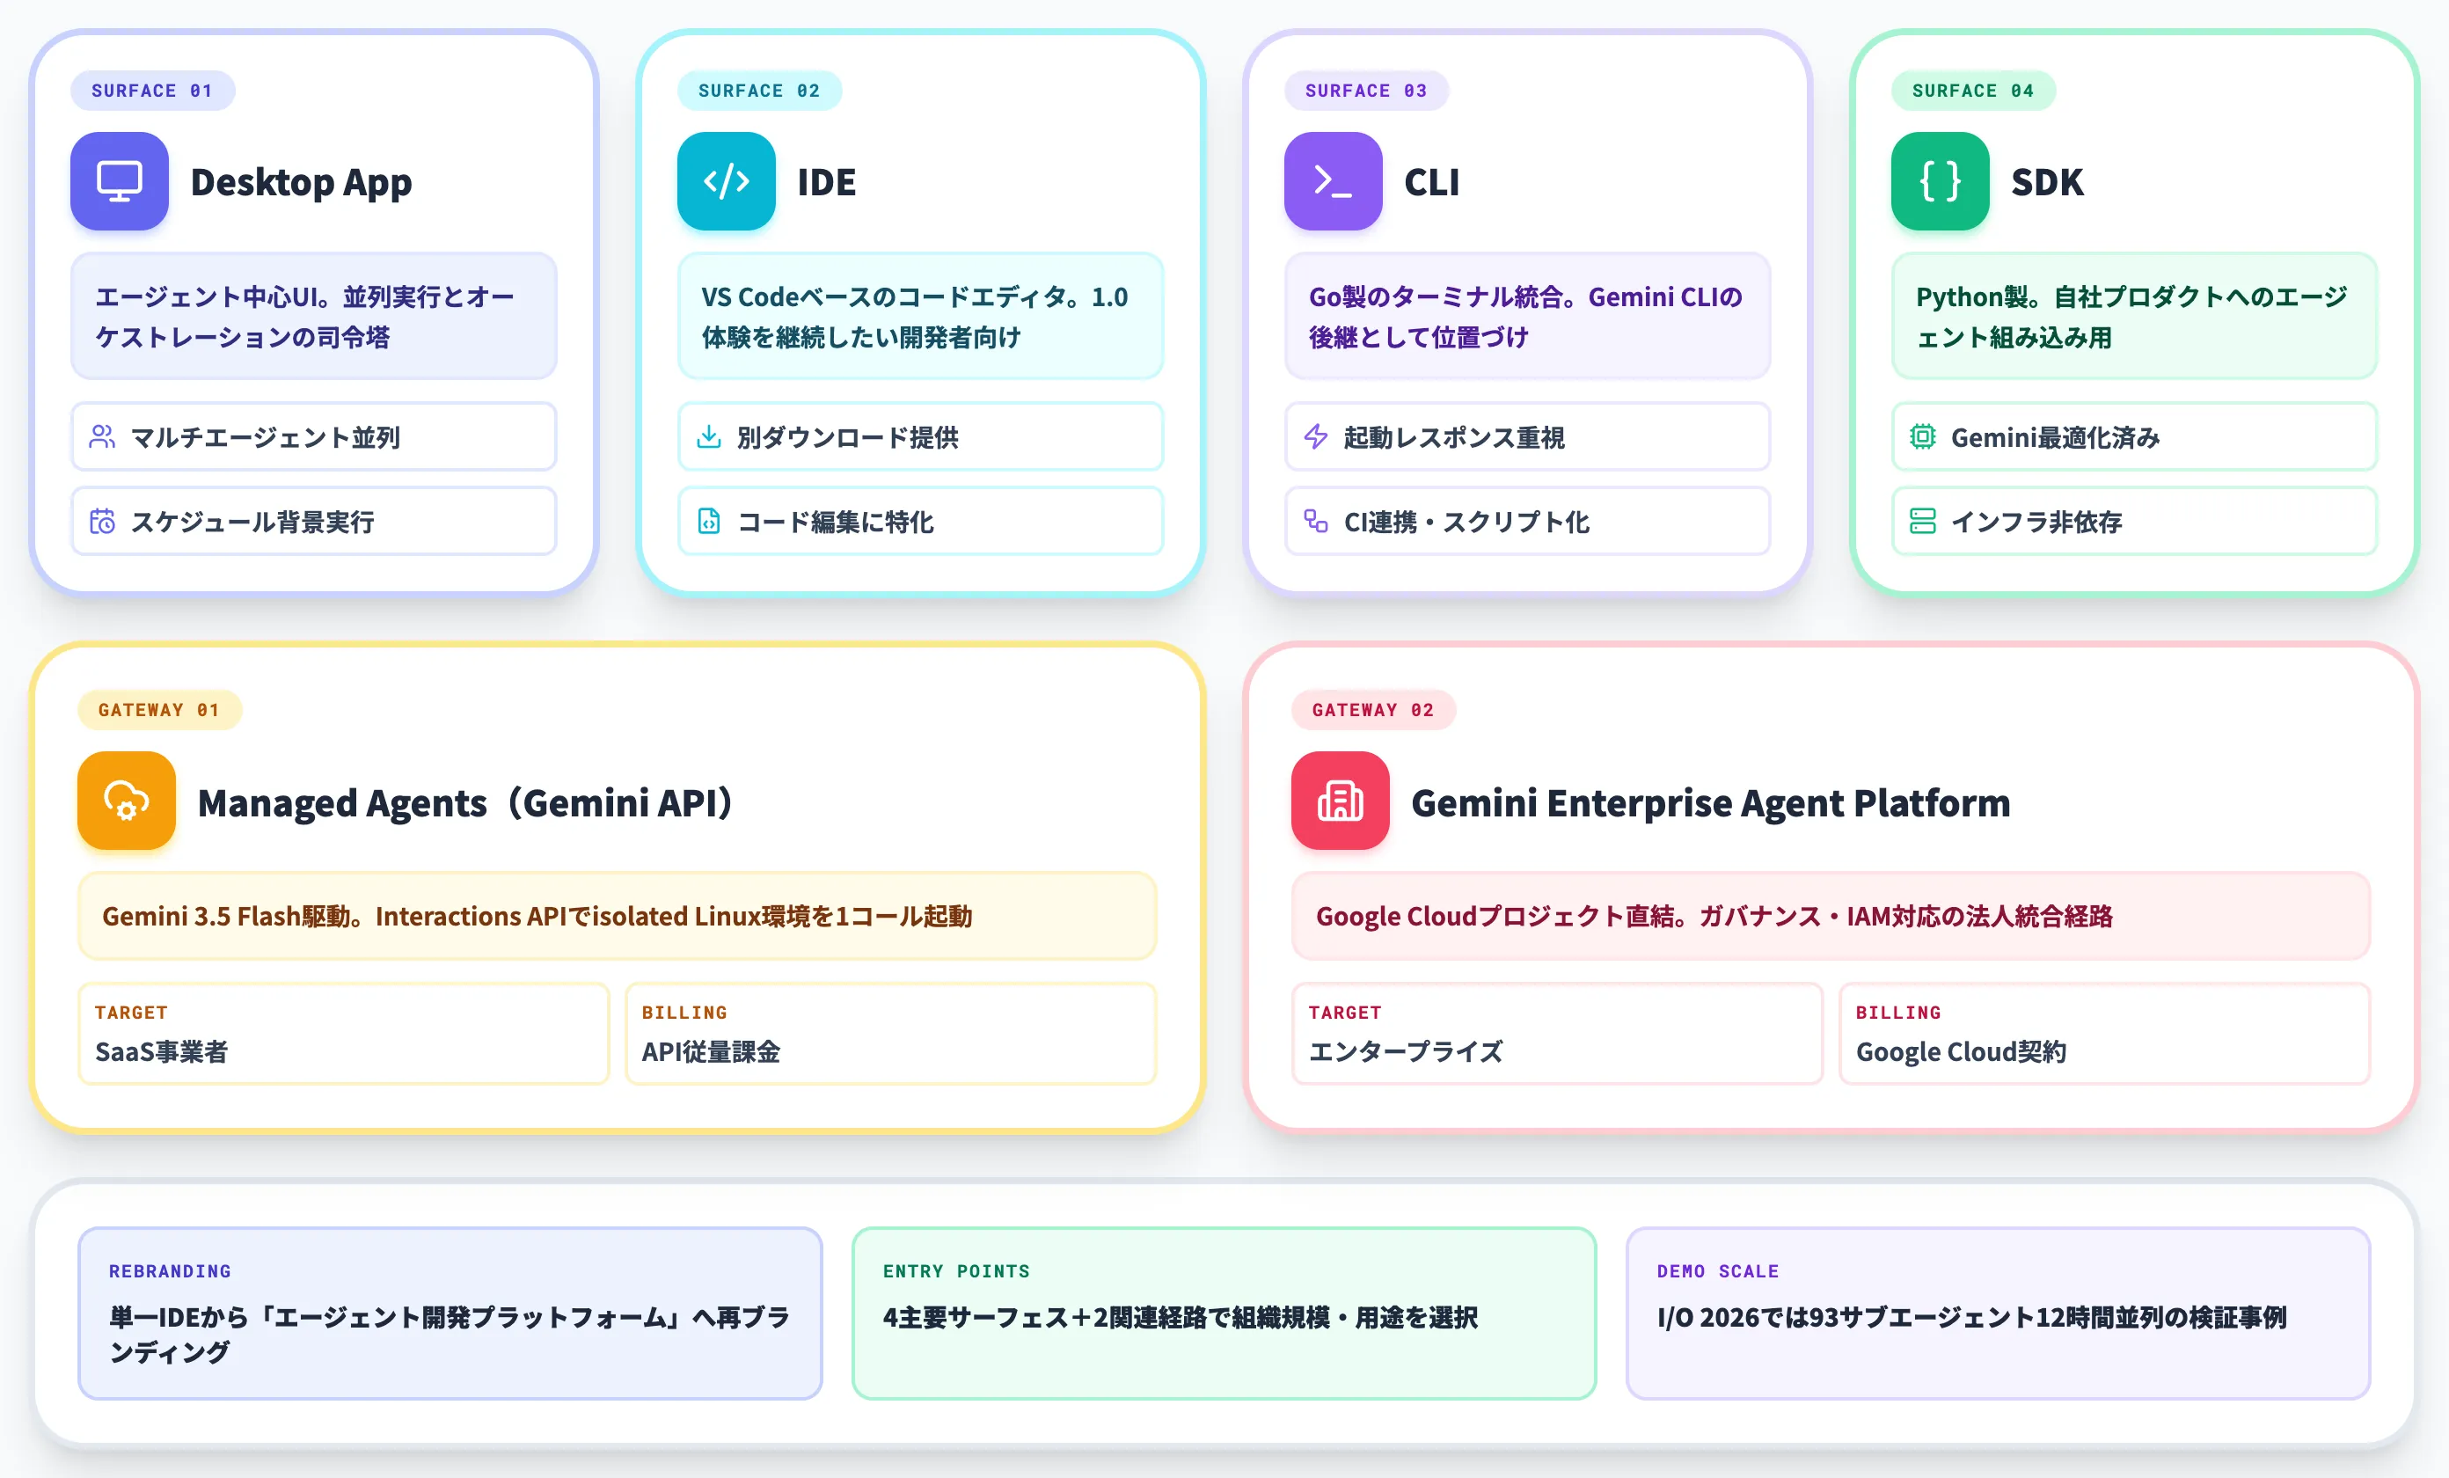The height and width of the screenshot is (1478, 2449).
Task: Click the workflow icon beside CI連携・スクリプト化
Action: coord(1316,521)
